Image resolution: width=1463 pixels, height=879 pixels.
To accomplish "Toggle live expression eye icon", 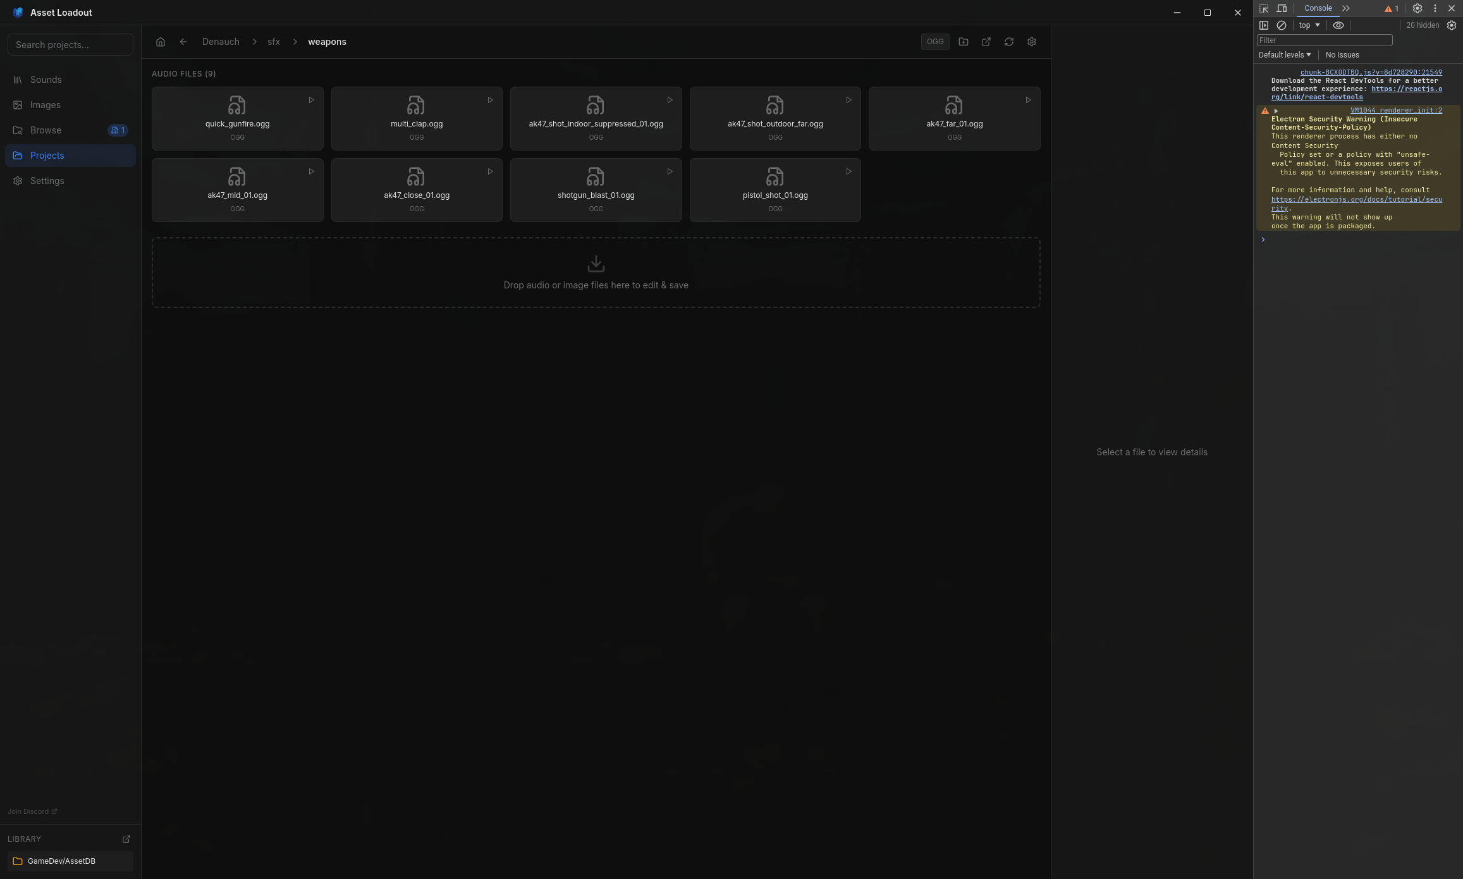I will click(x=1338, y=25).
